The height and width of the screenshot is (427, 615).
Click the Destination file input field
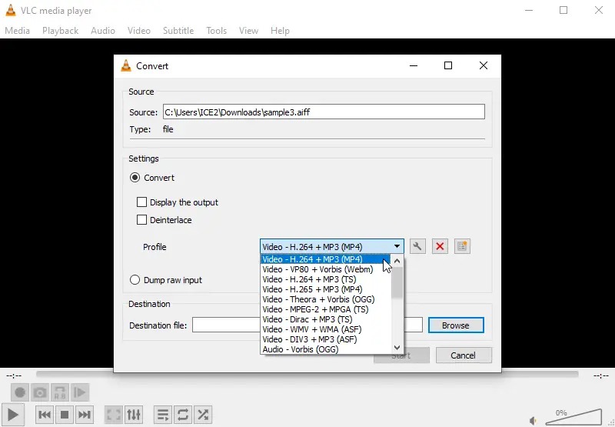pos(307,325)
